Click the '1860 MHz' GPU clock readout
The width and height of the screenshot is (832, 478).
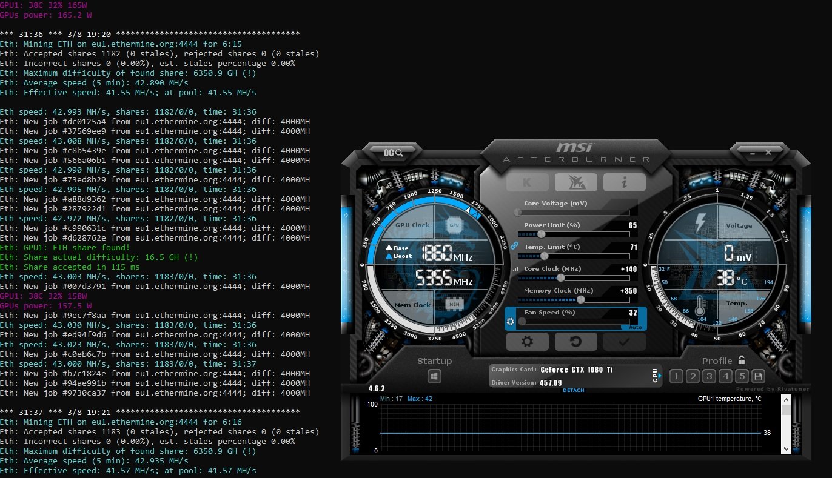[x=447, y=253]
